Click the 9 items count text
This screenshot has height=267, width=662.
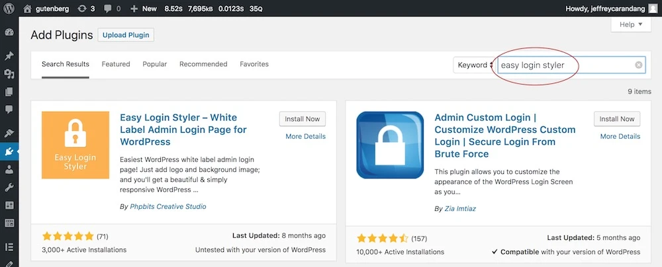pyautogui.click(x=639, y=91)
